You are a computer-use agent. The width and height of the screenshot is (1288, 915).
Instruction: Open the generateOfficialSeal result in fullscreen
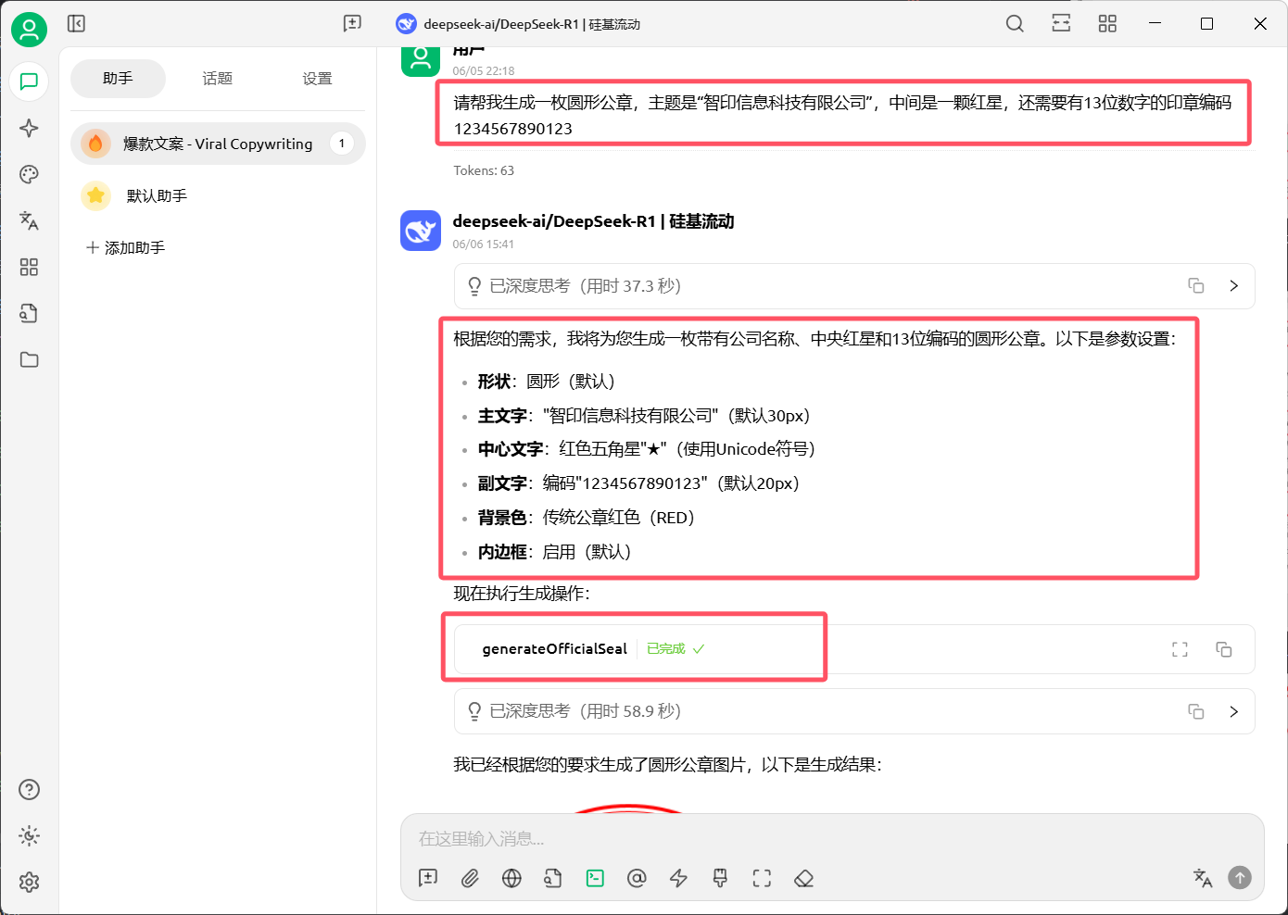pyautogui.click(x=1180, y=649)
